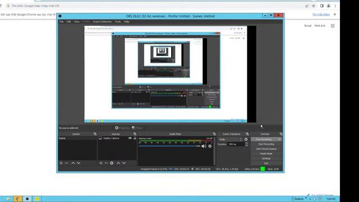The width and height of the screenshot is (359, 202).
Task: Toggle Display Capture visibility eye
Action: click(x=130, y=138)
